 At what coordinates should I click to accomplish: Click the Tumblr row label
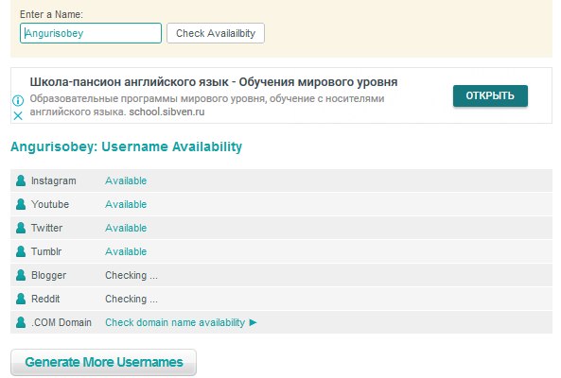coord(46,251)
